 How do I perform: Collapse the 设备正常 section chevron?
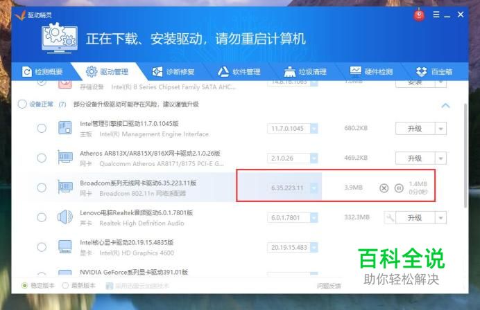point(445,106)
